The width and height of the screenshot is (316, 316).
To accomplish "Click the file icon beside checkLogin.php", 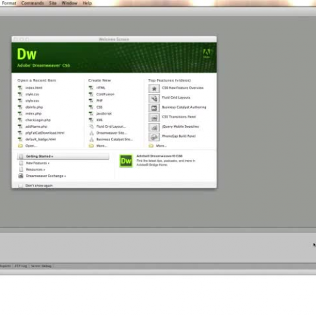I will coord(20,120).
